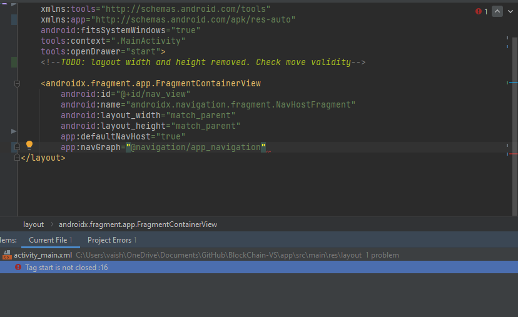Viewport: 518px width, 317px height.
Task: Select layout in the breadcrumb bar
Action: (x=33, y=224)
